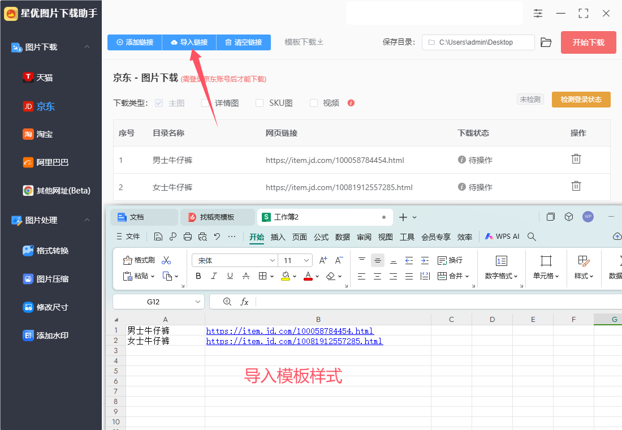Screen dimensions: 622x430
Task: Apply strikethrough formatting in WPS
Action: 246,276
